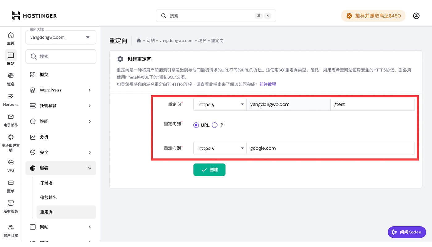Open 子域名 submenu item
Screen dimensions: 432x247
pyautogui.click(x=47, y=183)
